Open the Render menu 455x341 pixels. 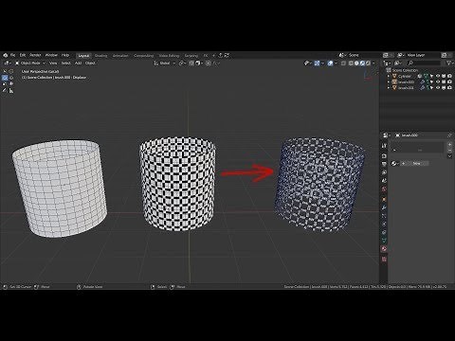click(35, 55)
